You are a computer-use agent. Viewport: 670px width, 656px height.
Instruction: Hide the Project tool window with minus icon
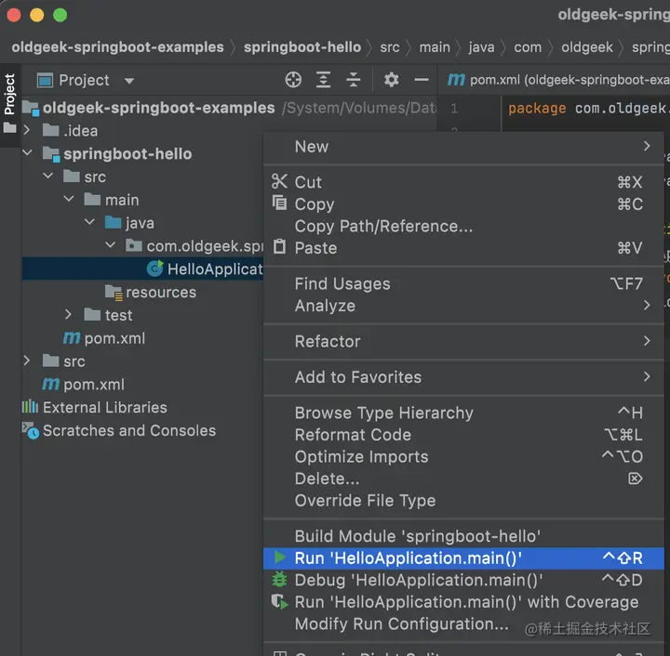(x=422, y=80)
